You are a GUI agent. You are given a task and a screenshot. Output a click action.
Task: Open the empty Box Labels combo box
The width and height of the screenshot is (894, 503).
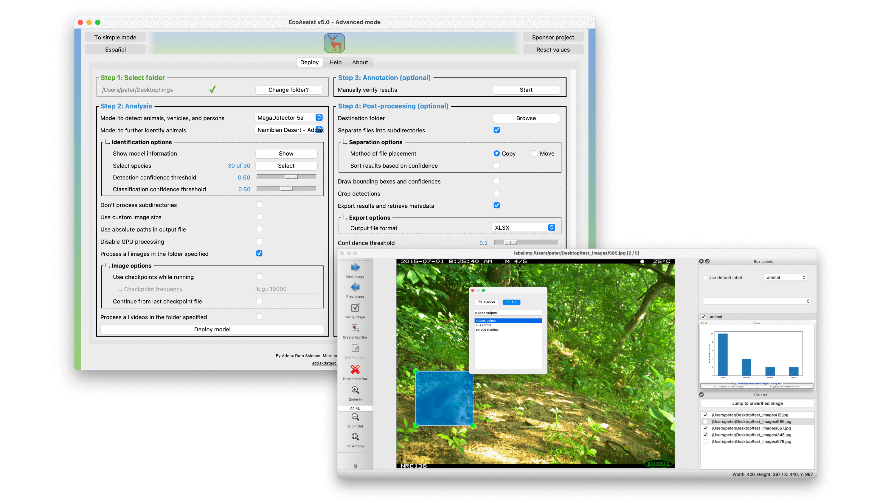pyautogui.click(x=757, y=301)
